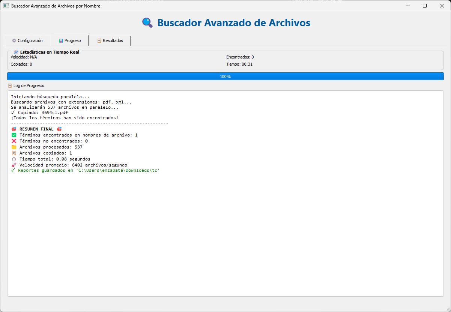Click the app icon in title bar
451x312 pixels.
click(x=6, y=6)
